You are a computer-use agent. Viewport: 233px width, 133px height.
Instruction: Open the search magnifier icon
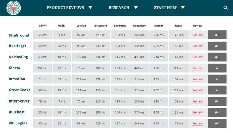(226, 7)
